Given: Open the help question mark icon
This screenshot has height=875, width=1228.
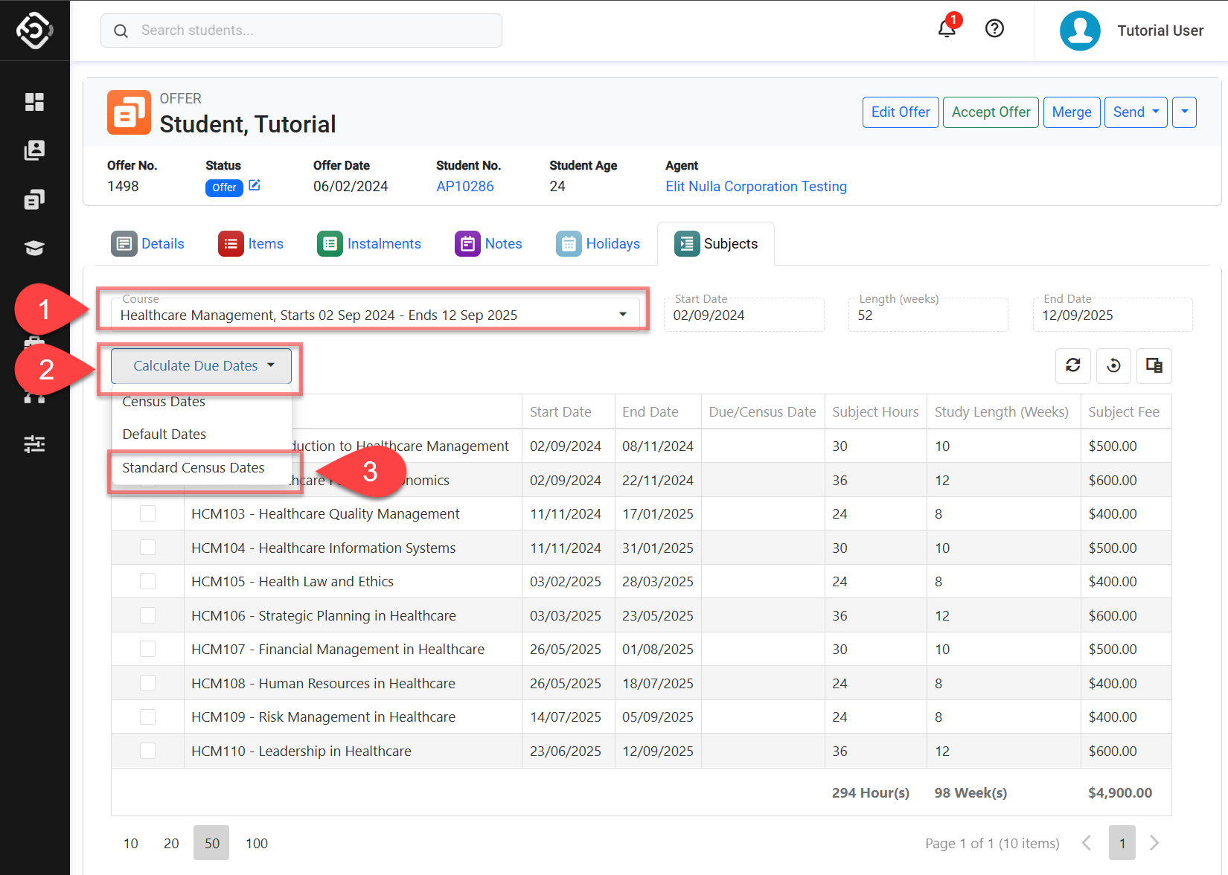Looking at the screenshot, I should pyautogui.click(x=994, y=28).
